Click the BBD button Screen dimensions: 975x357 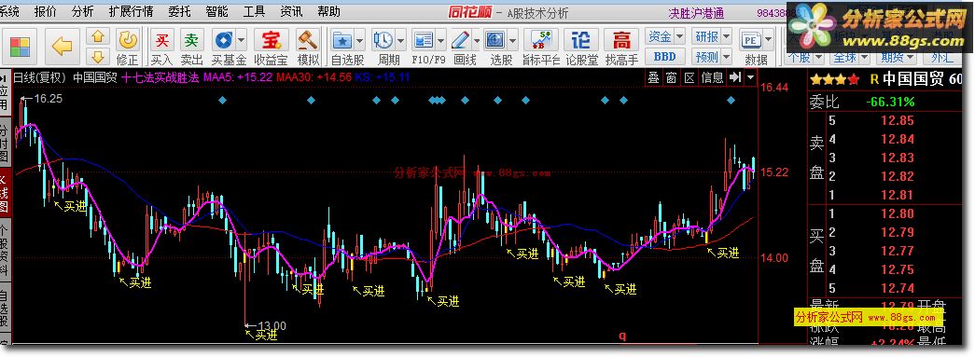pyautogui.click(x=664, y=57)
